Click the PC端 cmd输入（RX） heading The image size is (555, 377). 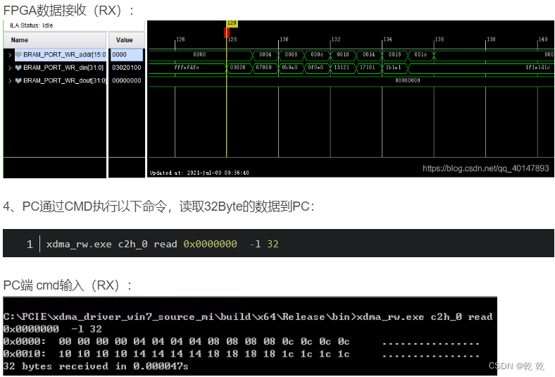click(68, 285)
